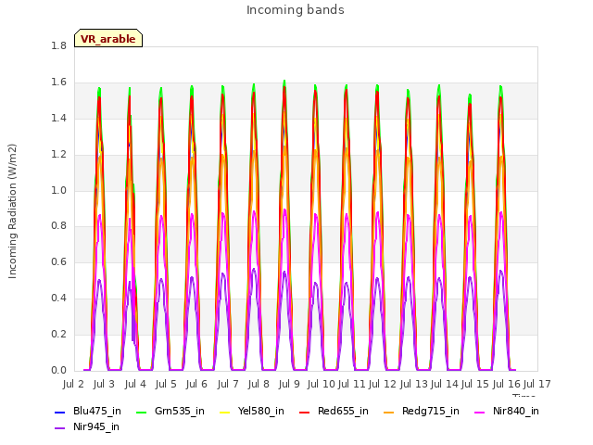
Task: Click the 1.8 y-axis tick label
Action: (58, 45)
